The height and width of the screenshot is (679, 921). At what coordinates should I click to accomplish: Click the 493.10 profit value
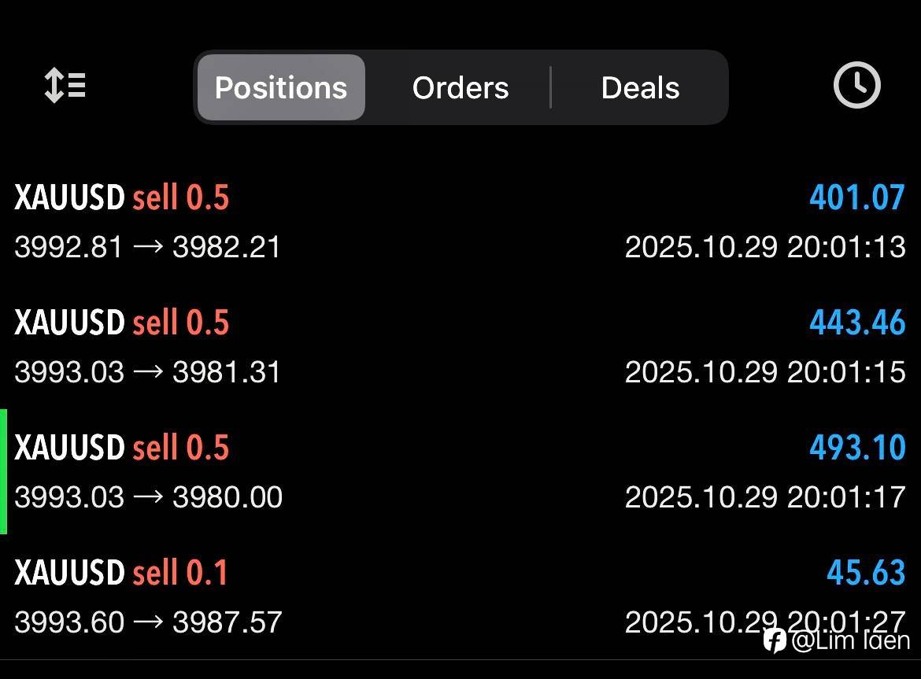pos(857,448)
